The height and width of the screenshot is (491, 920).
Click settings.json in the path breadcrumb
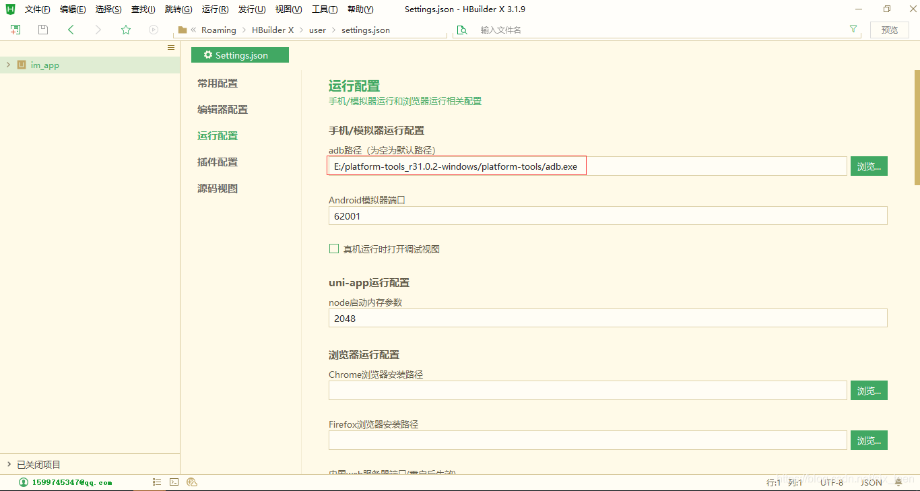click(x=366, y=30)
